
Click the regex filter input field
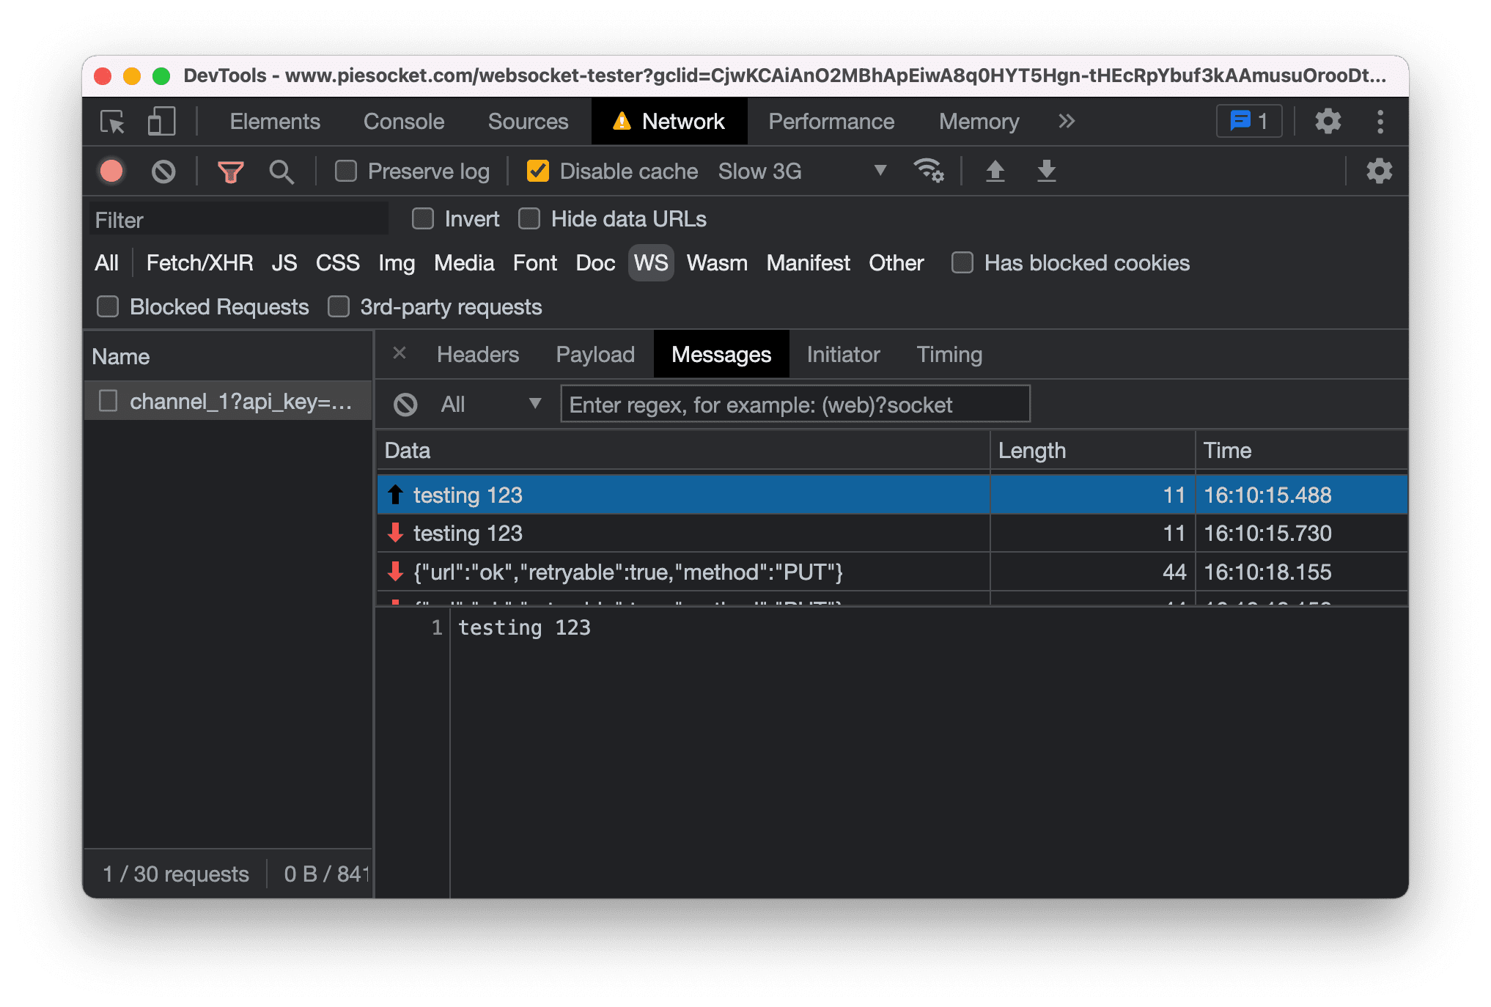(x=795, y=402)
